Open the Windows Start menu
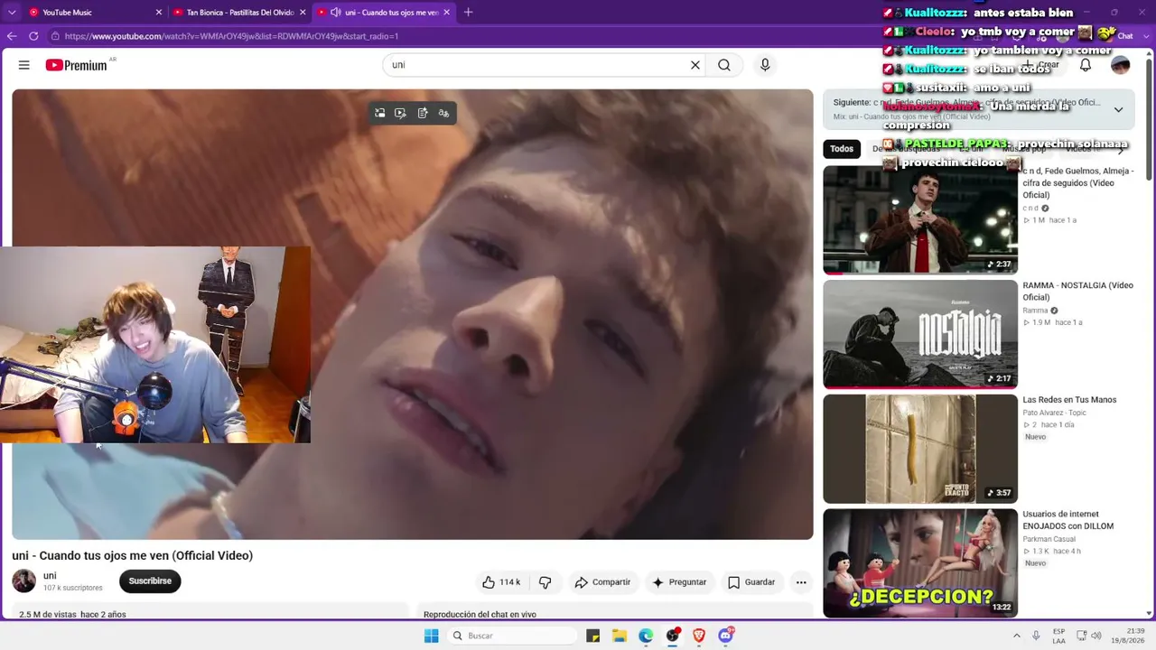Image resolution: width=1156 pixels, height=650 pixels. [432, 636]
